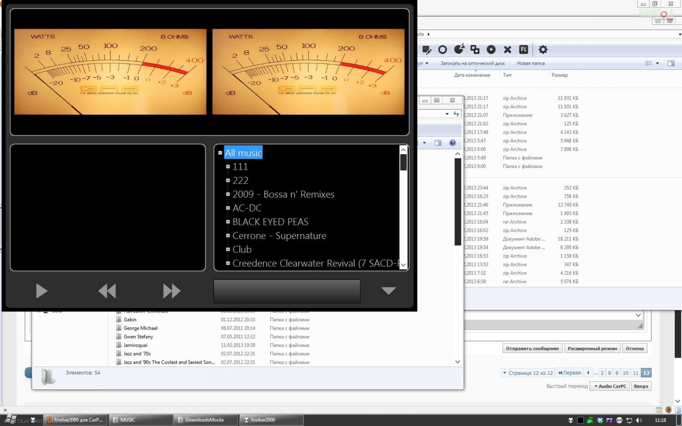Expand the 111 folder in the library tree
Image resolution: width=682 pixels, height=426 pixels.
228,167
